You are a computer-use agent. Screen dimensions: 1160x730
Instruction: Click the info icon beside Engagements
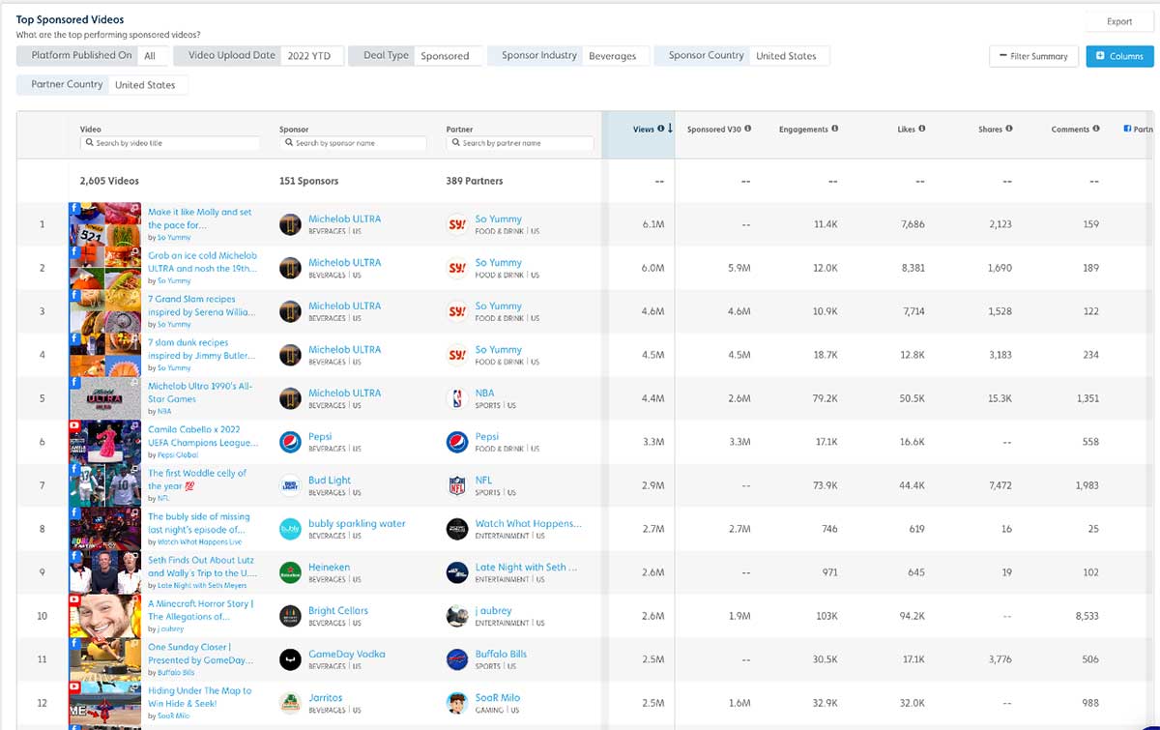pos(835,129)
